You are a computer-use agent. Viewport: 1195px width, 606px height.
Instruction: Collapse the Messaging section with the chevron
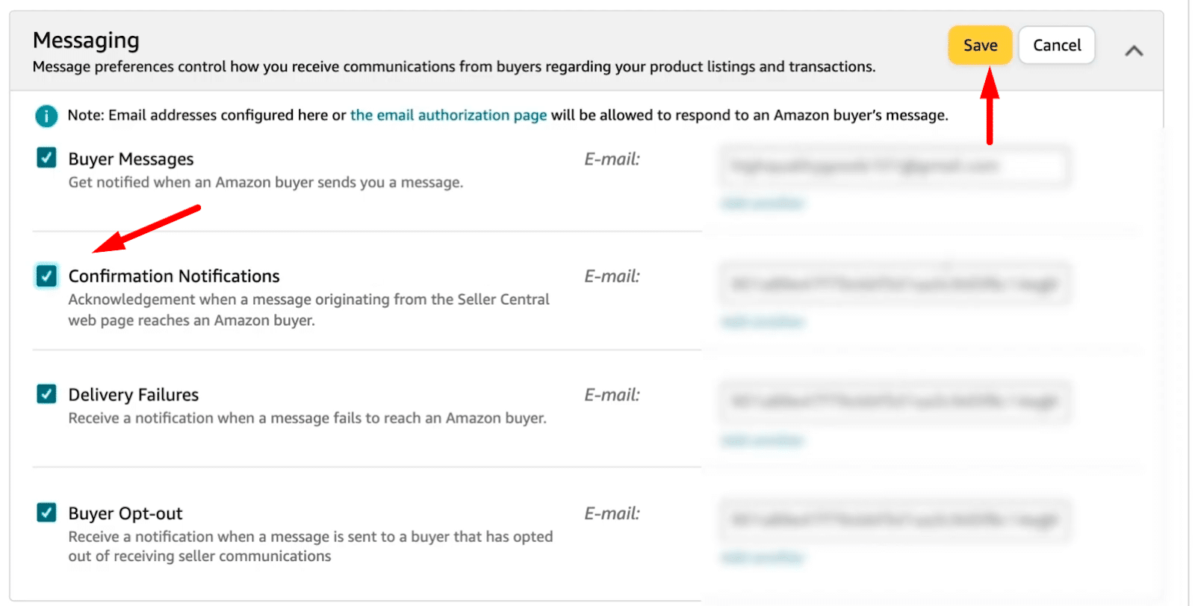click(1133, 51)
